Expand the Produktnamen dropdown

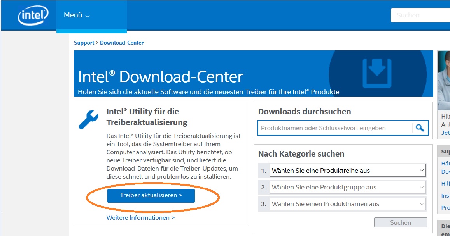click(x=347, y=204)
